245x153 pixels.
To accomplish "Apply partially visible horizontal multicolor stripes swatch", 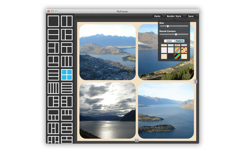I will pyautogui.click(x=184, y=45).
